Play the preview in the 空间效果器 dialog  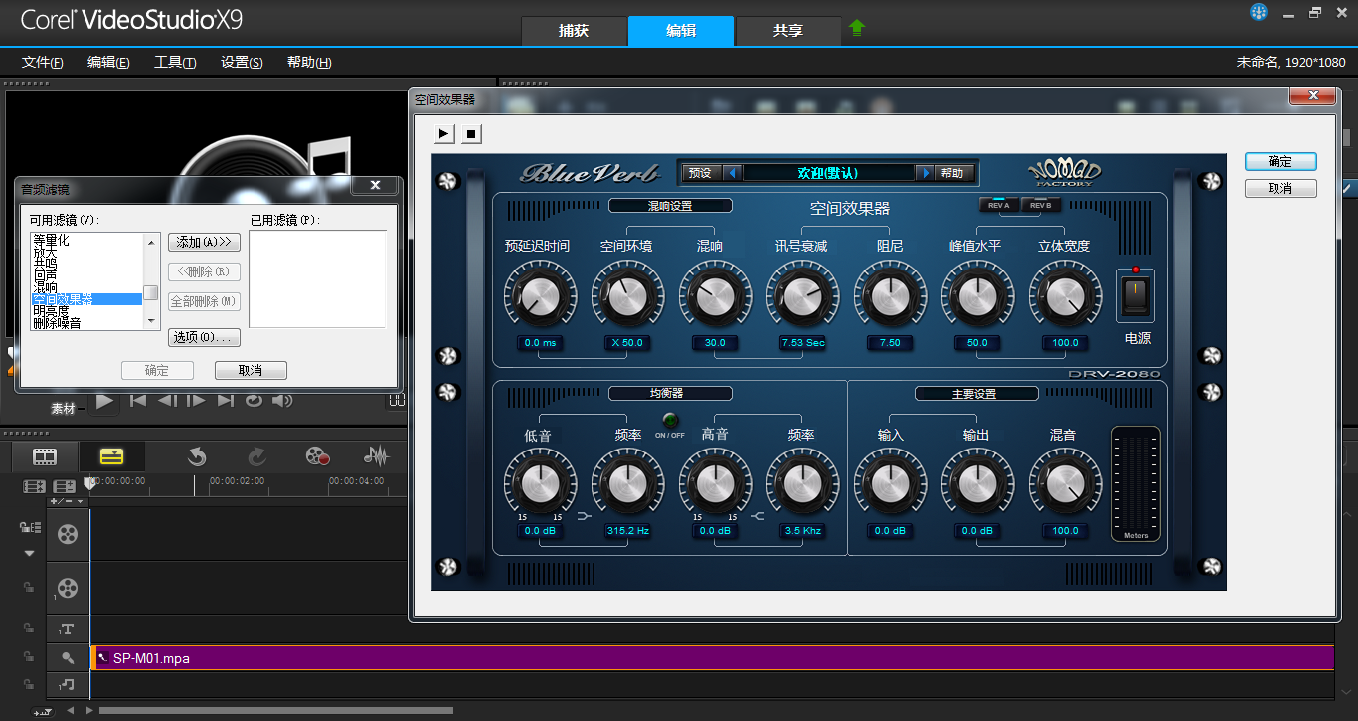coord(444,133)
